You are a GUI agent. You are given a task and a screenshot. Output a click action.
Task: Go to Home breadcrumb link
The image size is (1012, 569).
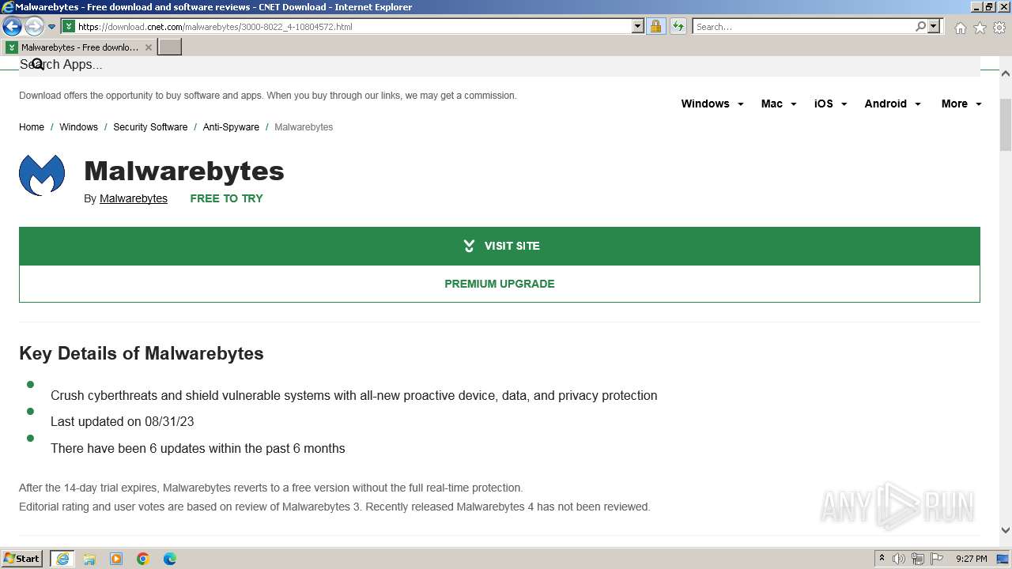[x=32, y=127]
